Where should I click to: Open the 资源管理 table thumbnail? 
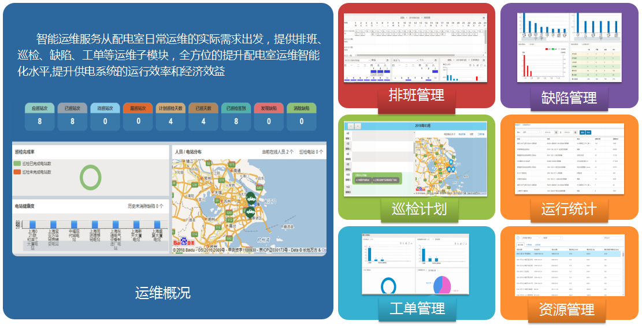point(569,267)
